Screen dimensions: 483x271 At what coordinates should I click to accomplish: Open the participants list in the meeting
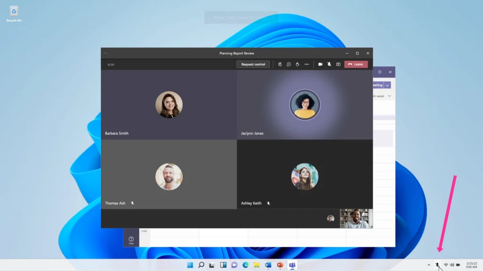click(280, 64)
